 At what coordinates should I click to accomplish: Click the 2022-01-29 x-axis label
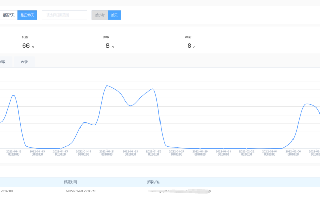tap(200, 153)
